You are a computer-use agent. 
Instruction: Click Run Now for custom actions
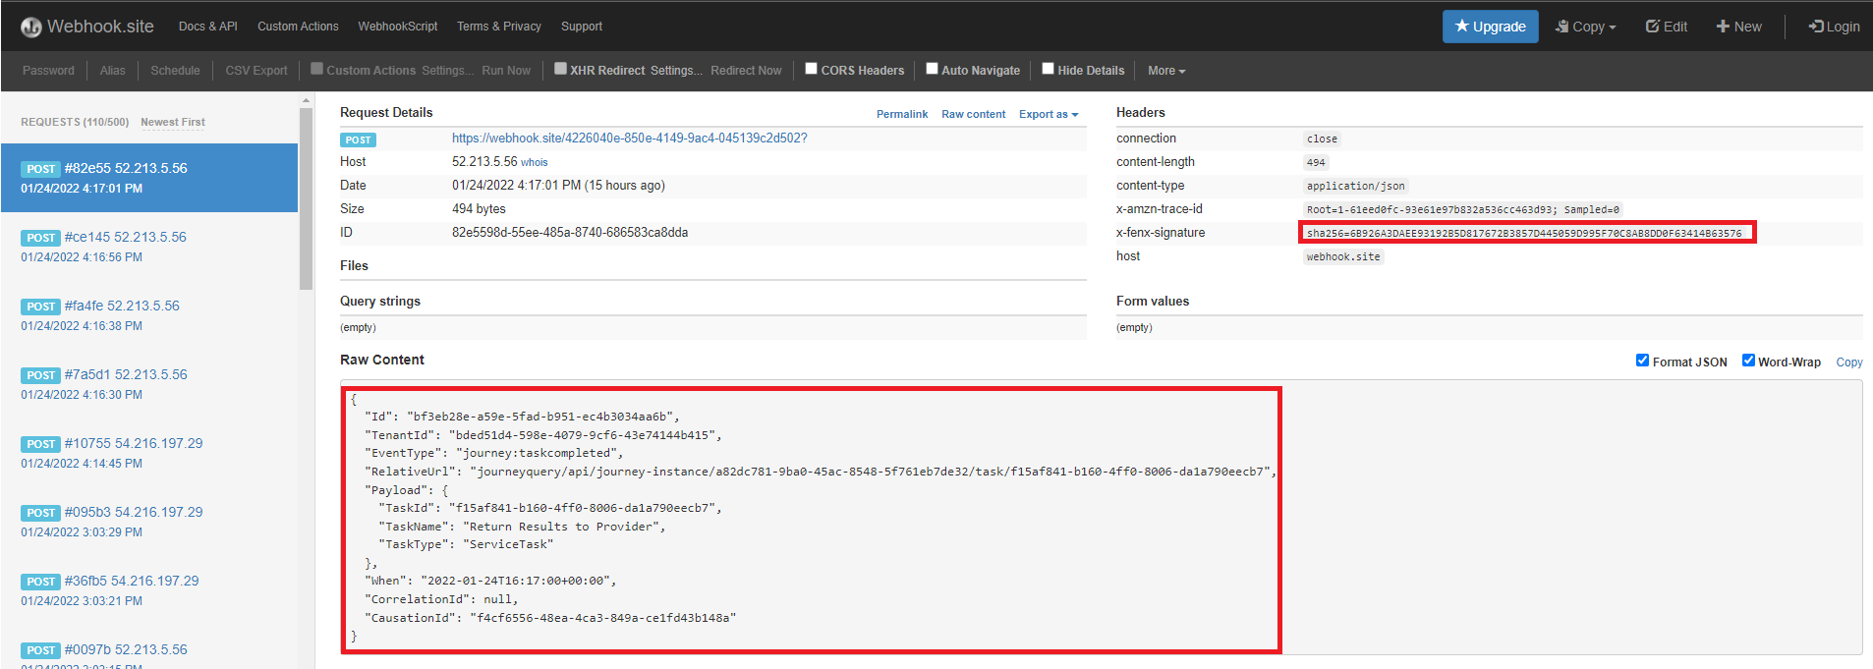pos(506,71)
